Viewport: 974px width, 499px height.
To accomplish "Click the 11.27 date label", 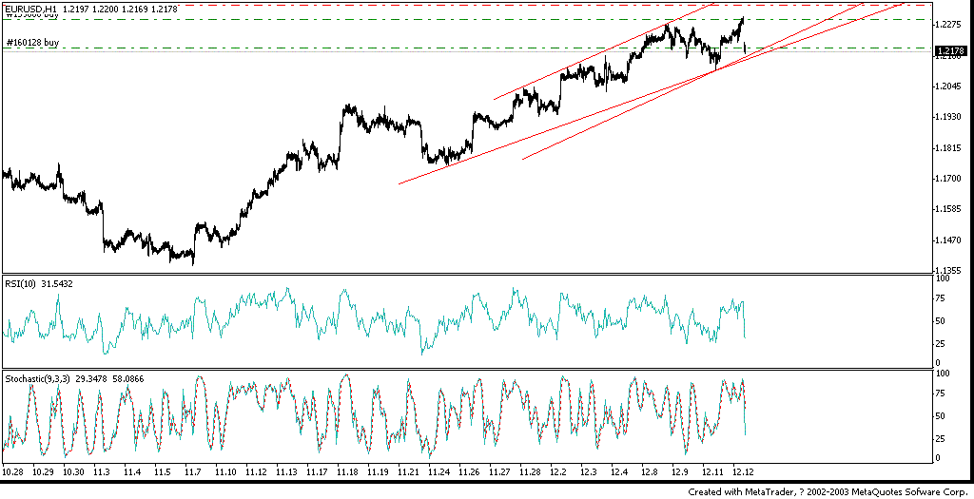I will coord(498,472).
